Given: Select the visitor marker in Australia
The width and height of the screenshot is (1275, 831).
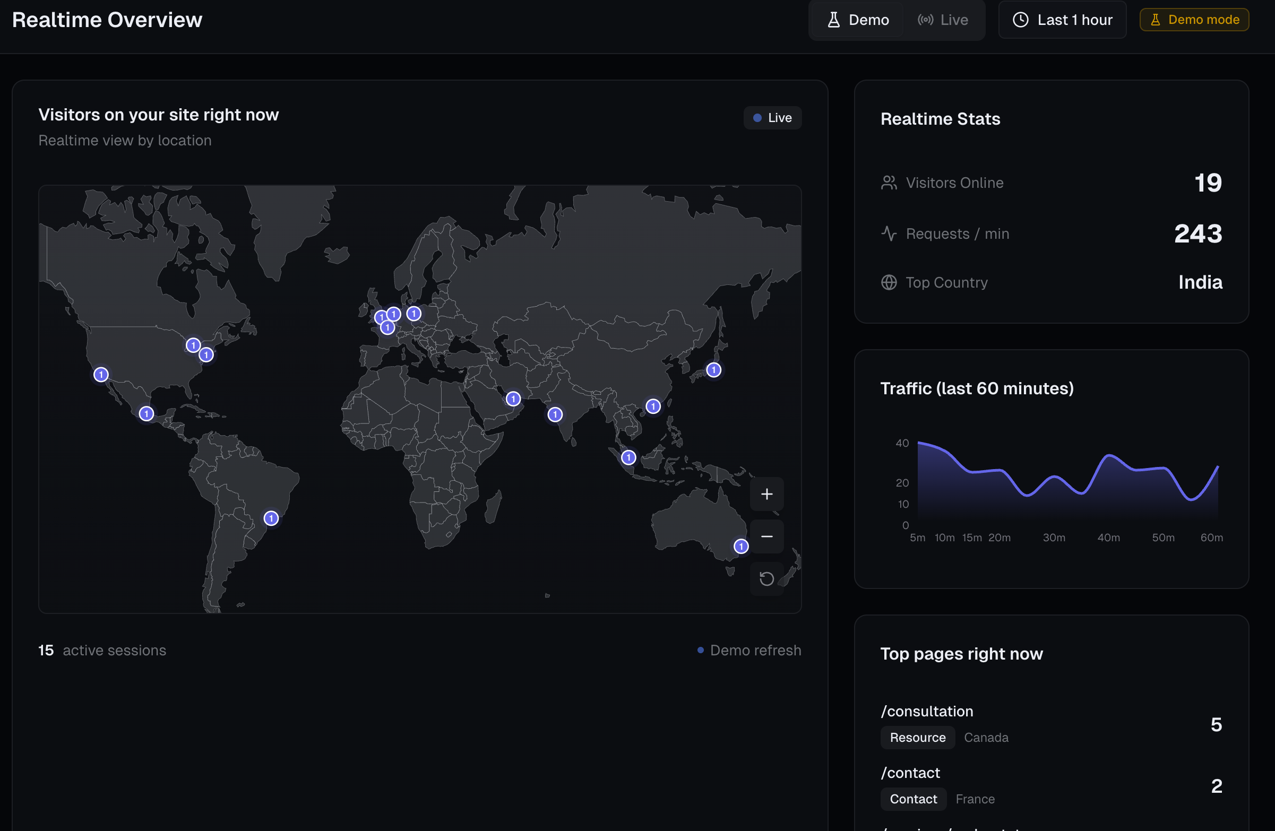Looking at the screenshot, I should (x=741, y=546).
